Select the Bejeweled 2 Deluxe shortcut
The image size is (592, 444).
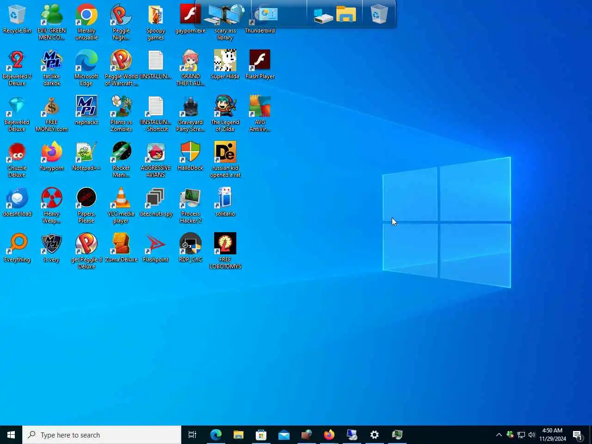coord(17,68)
